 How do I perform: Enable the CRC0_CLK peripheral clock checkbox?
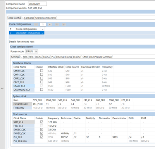point(41,82)
